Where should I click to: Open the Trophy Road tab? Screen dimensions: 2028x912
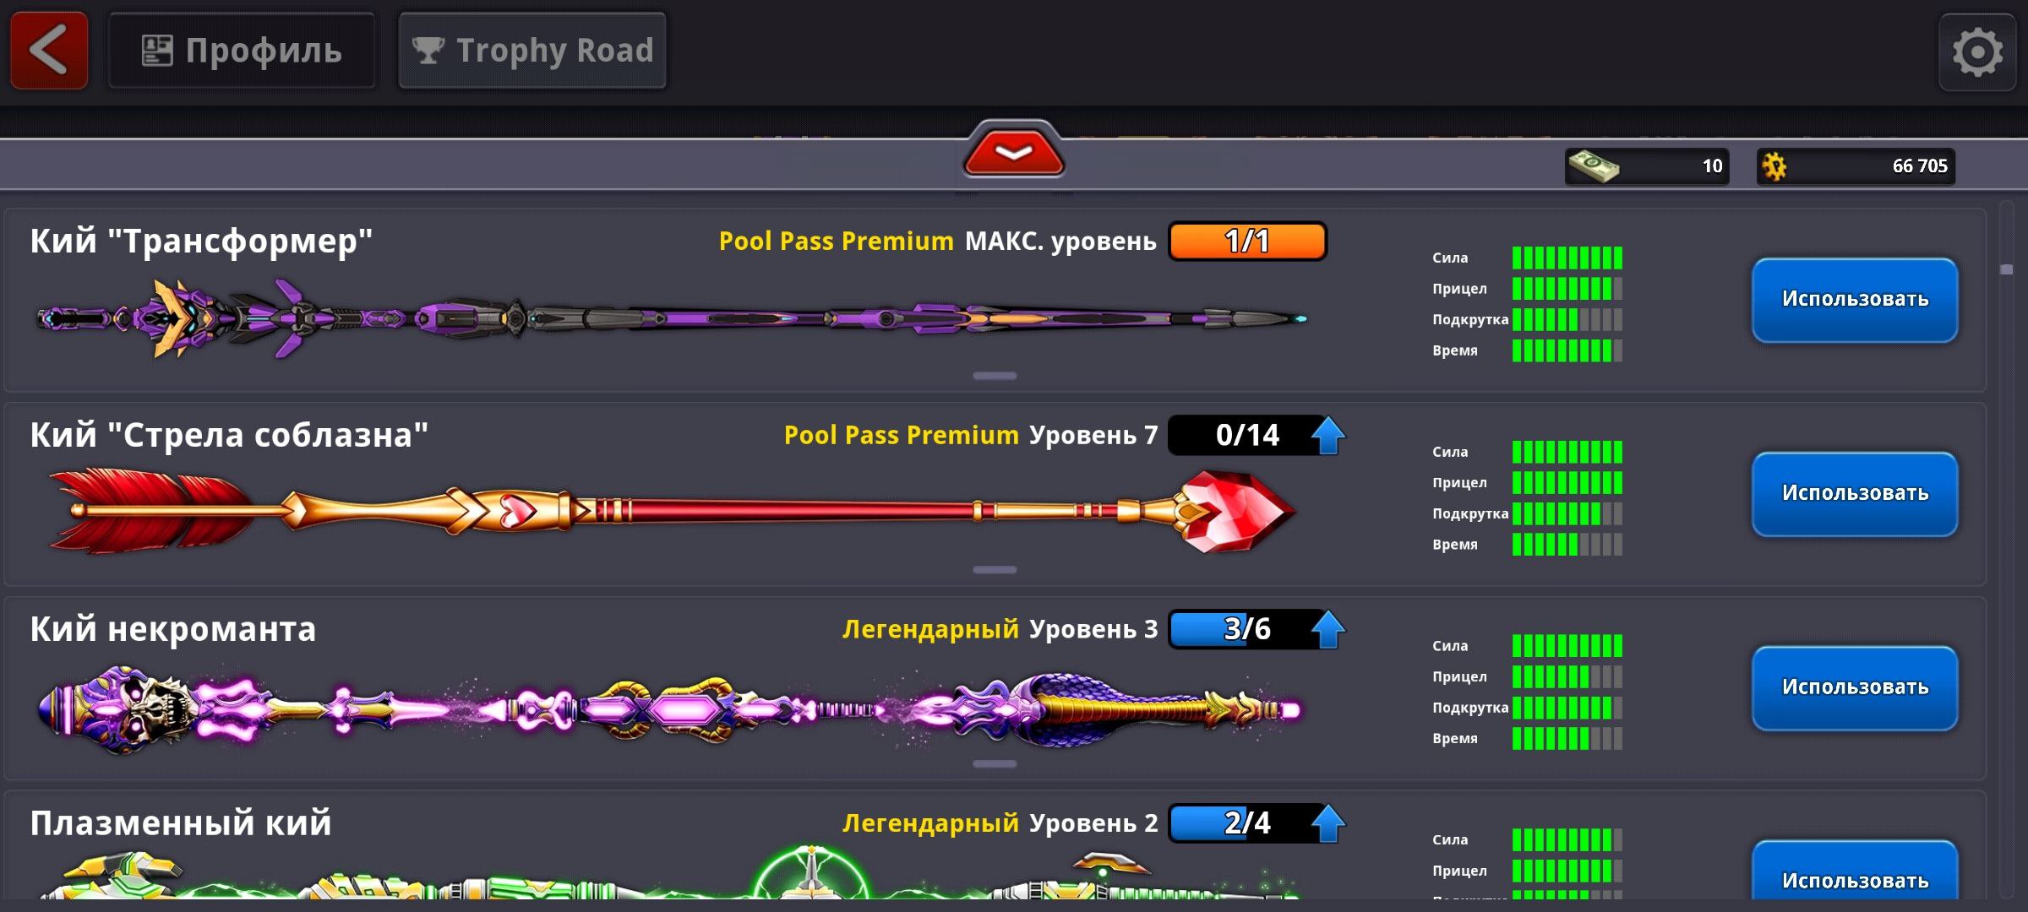click(x=532, y=51)
